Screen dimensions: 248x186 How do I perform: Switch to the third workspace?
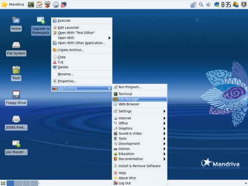tap(26, 183)
